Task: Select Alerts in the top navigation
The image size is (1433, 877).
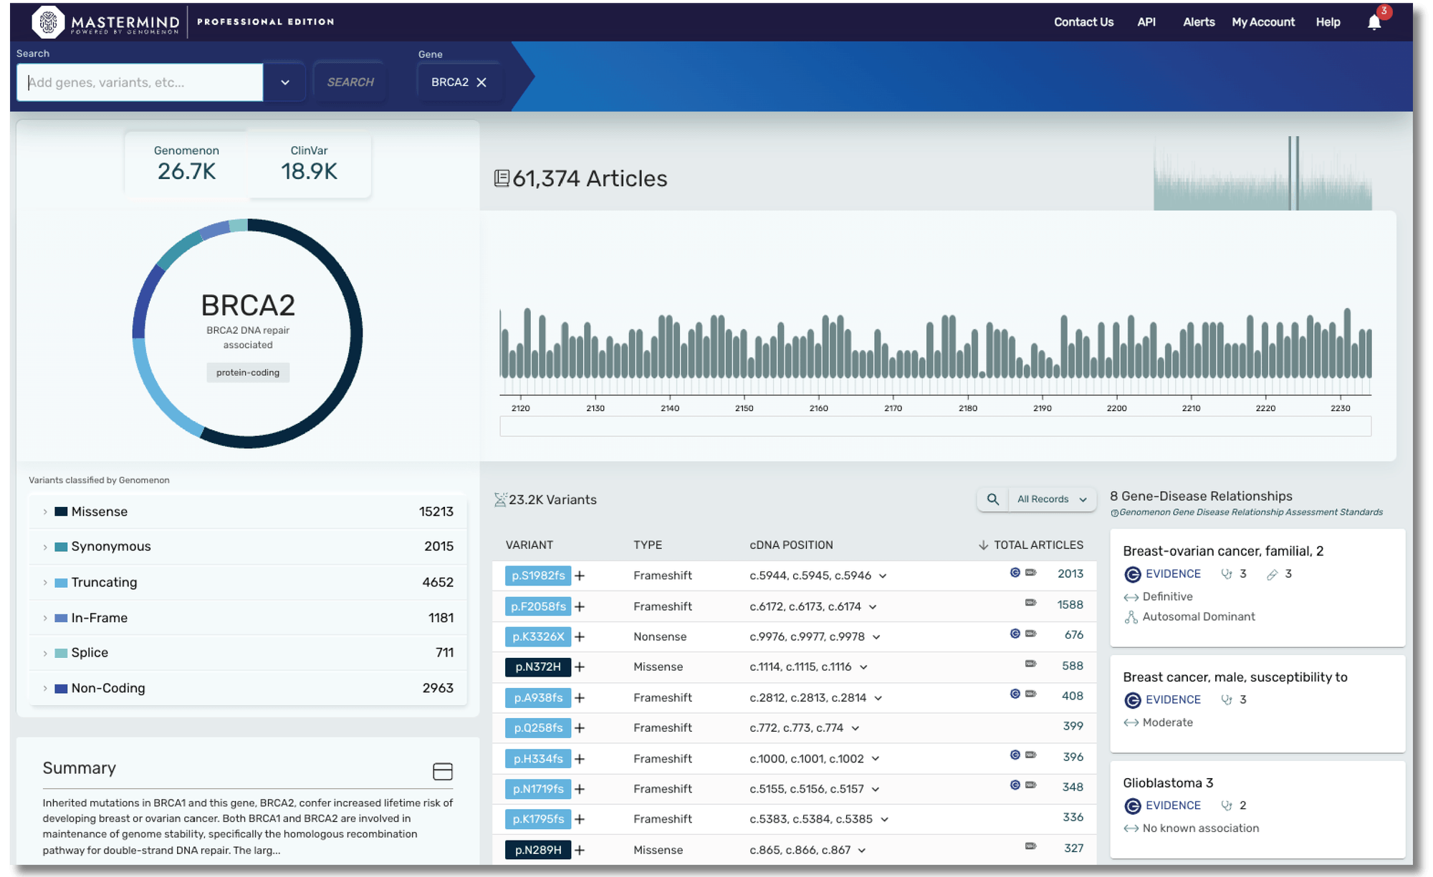Action: coord(1198,21)
